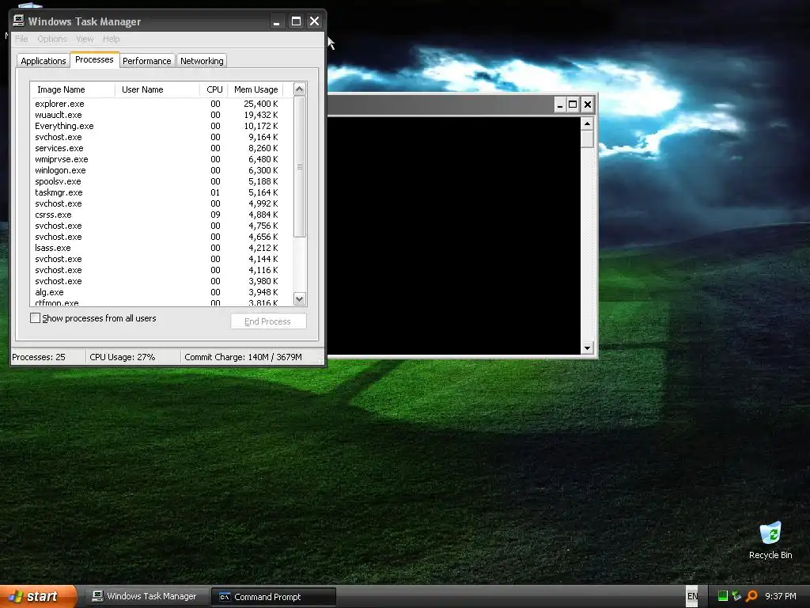Sort by Image Name column header
The image size is (810, 608).
pos(72,89)
